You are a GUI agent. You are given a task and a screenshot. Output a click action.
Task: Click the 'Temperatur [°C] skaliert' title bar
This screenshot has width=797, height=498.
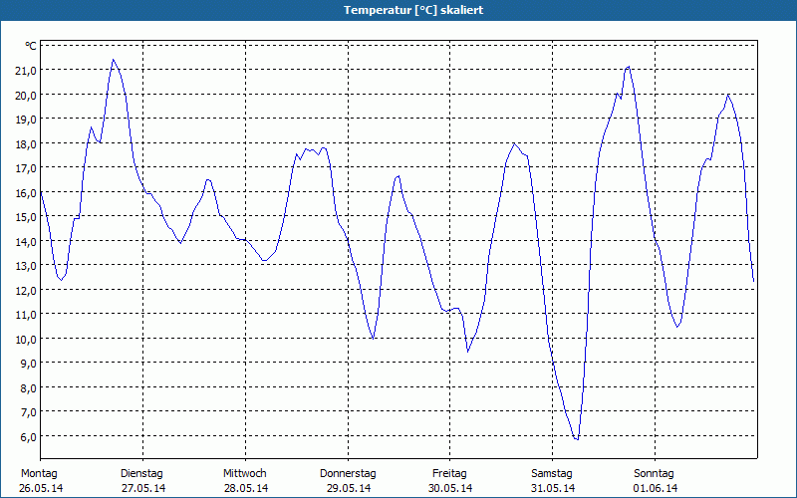[398, 10]
